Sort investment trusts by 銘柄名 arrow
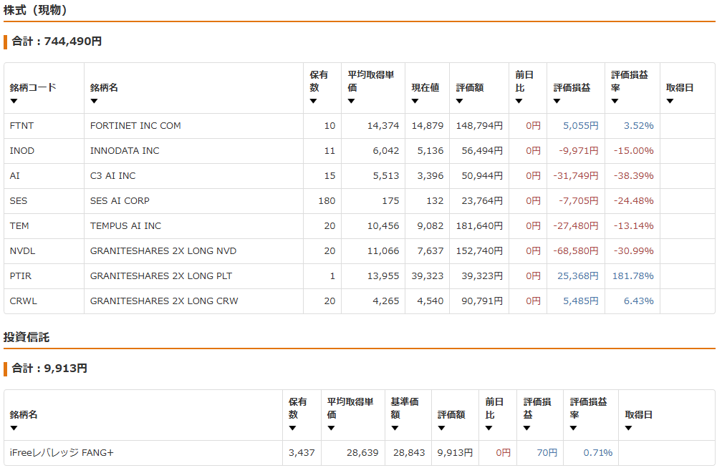The height and width of the screenshot is (468, 717). point(14,428)
